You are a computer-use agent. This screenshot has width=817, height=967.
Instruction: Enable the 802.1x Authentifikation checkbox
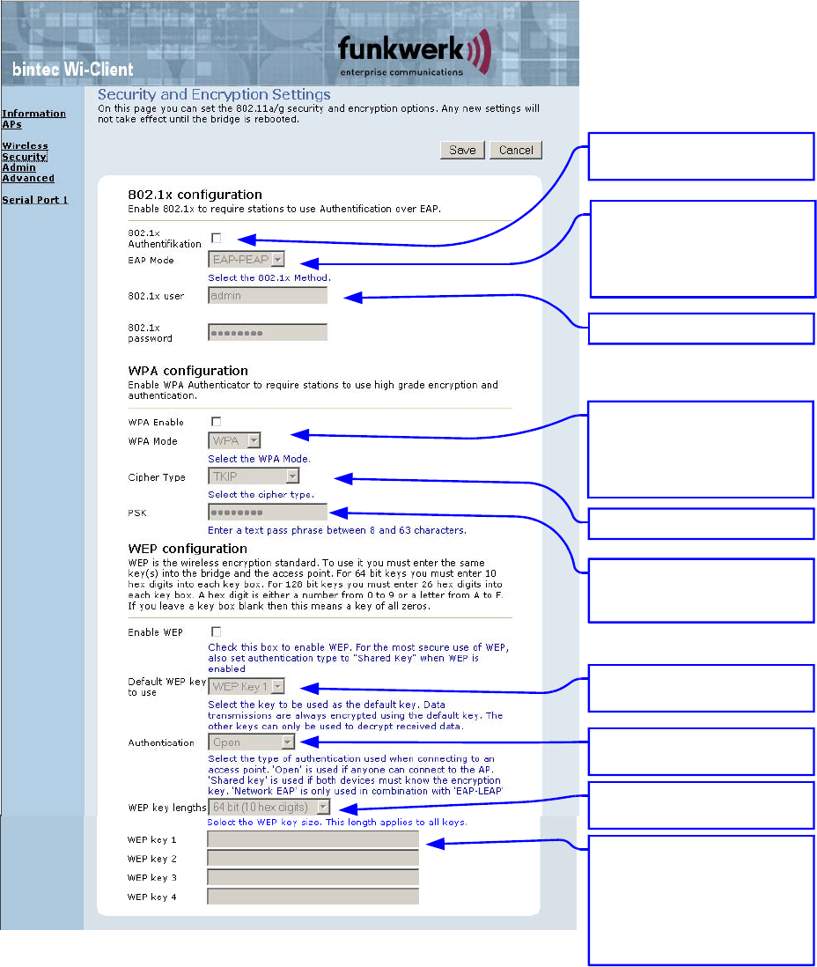[216, 238]
